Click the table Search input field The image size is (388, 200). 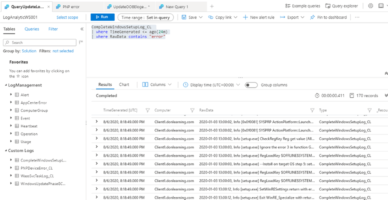coord(40,42)
